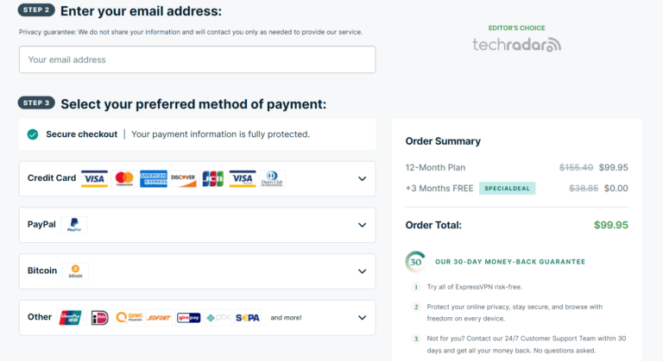Select the UnionPay icon

[x=71, y=318]
